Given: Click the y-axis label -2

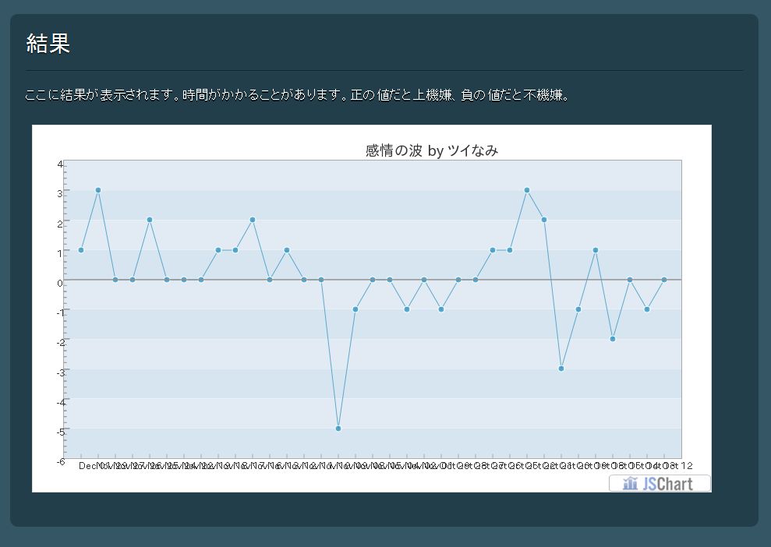Looking at the screenshot, I should click(60, 343).
